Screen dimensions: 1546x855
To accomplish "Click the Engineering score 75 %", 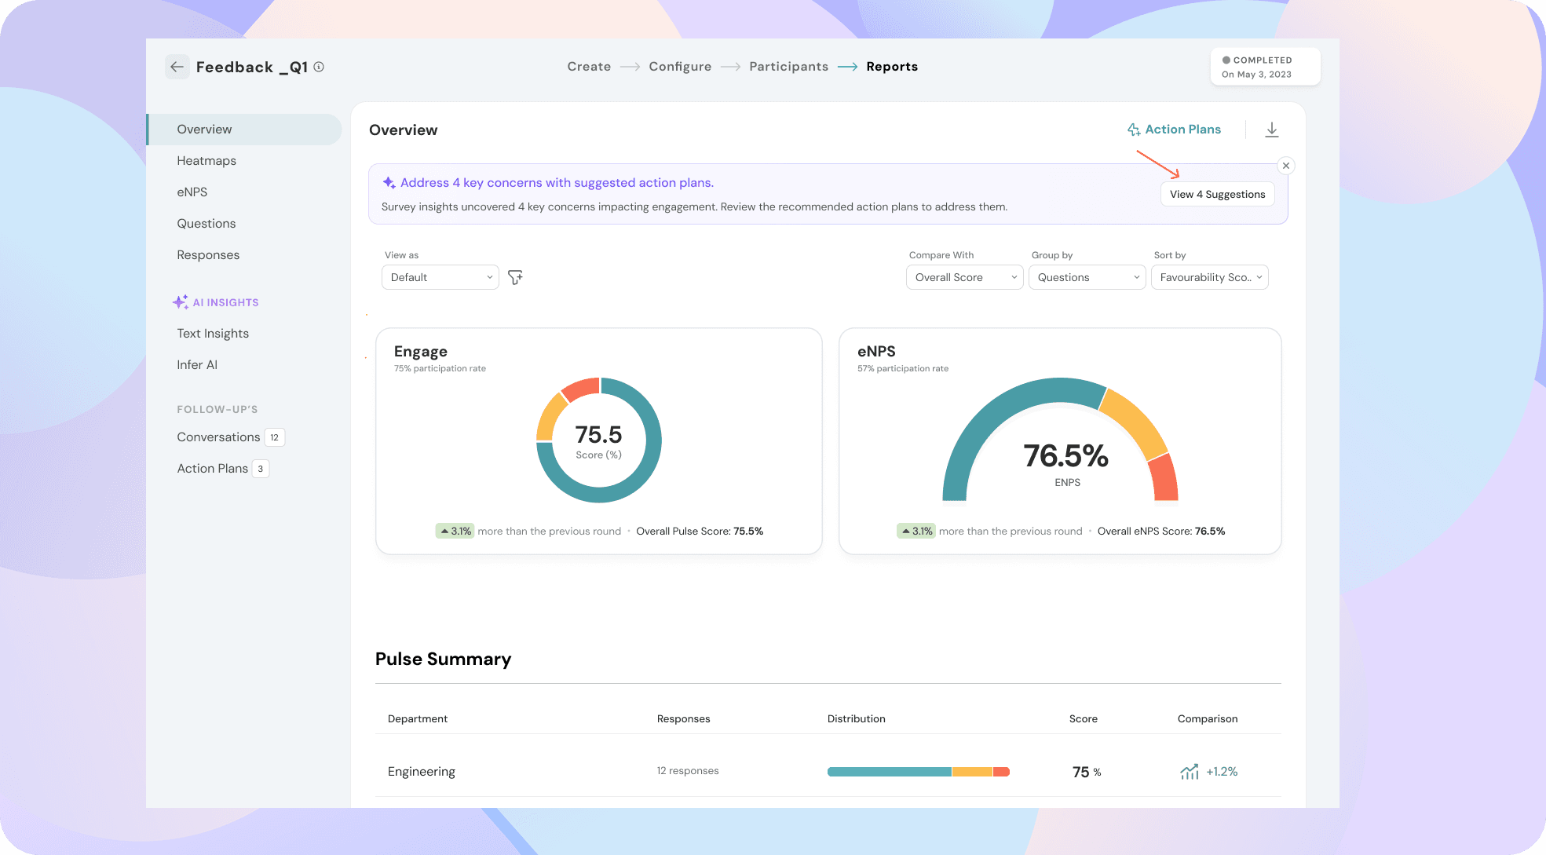I will (x=1087, y=772).
